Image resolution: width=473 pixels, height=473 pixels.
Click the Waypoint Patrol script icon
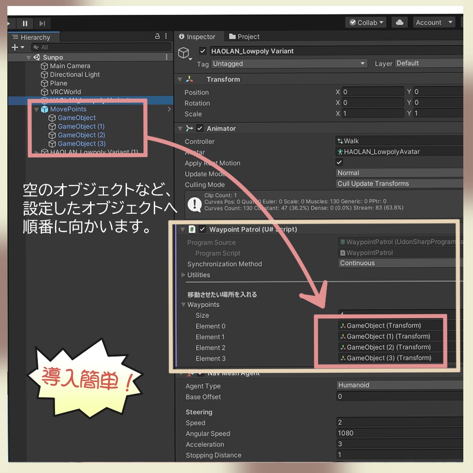[192, 229]
